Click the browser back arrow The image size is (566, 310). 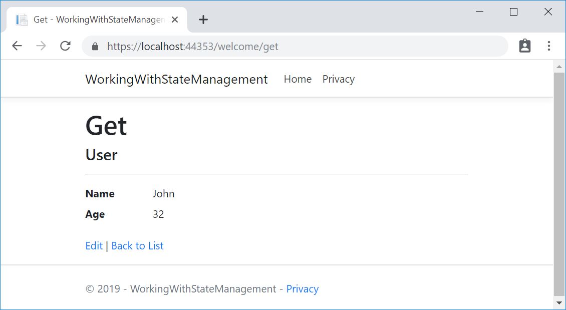pos(17,46)
